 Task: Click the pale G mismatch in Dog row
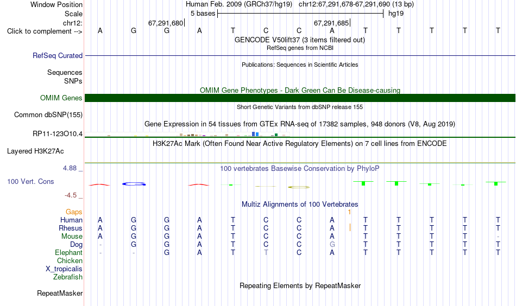coord(332,245)
